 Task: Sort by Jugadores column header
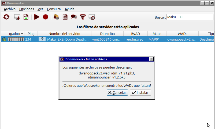pos(16,34)
